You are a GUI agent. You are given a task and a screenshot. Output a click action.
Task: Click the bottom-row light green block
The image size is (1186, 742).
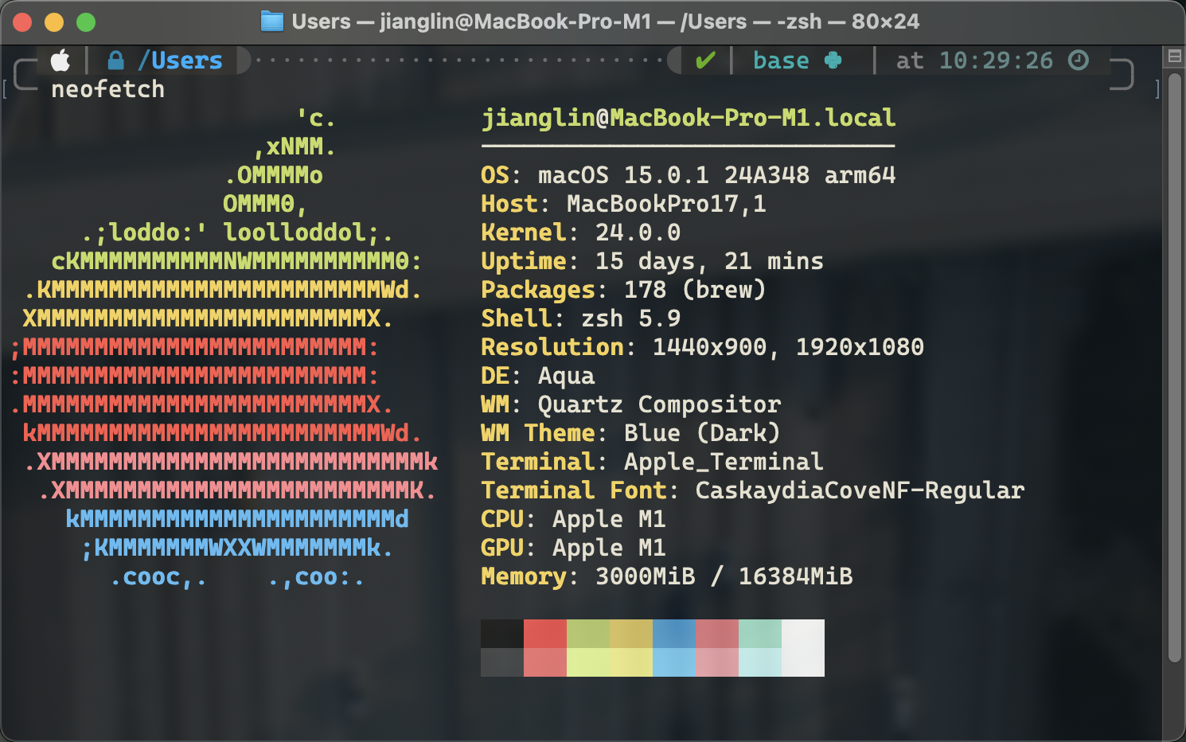pyautogui.click(x=588, y=662)
